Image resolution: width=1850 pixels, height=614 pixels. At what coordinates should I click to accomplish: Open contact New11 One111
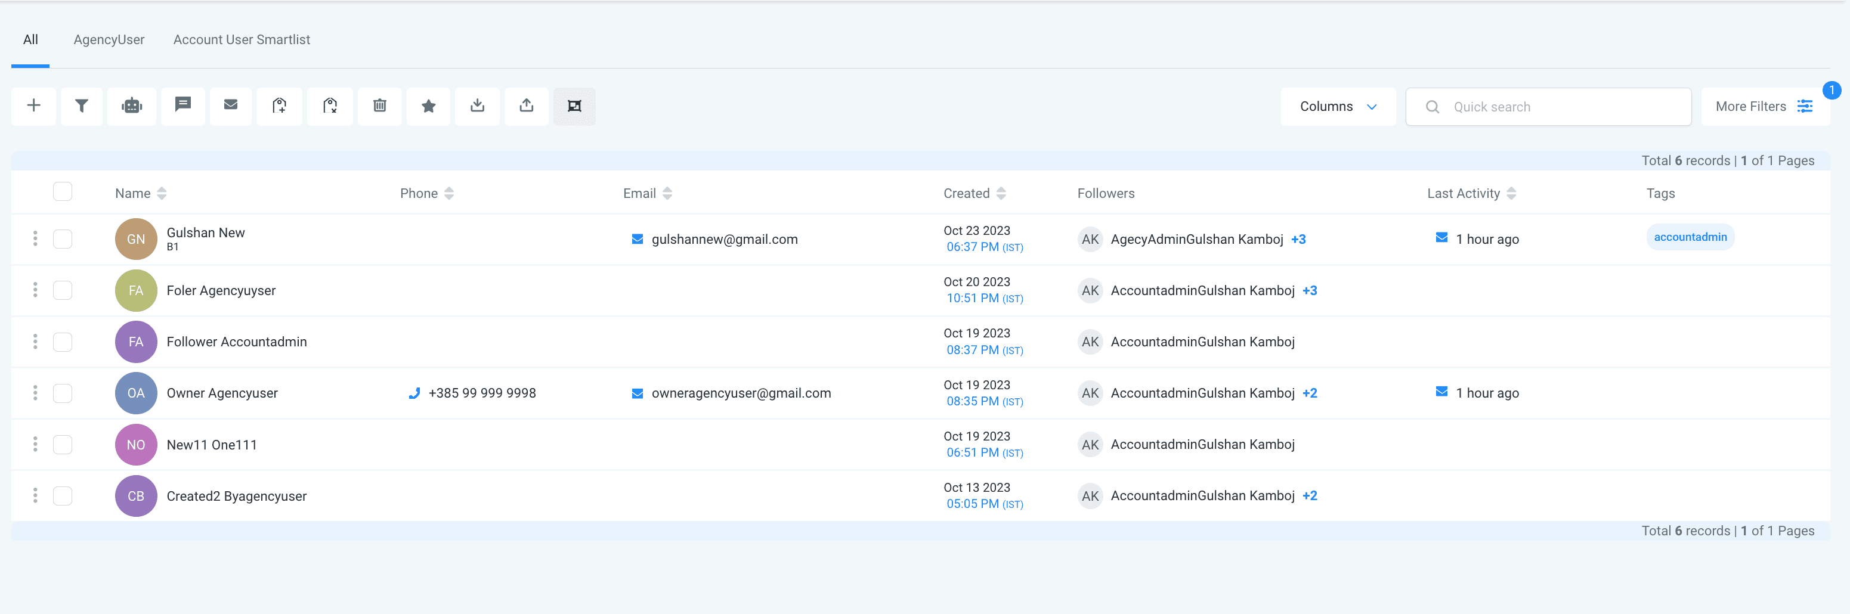coord(212,445)
